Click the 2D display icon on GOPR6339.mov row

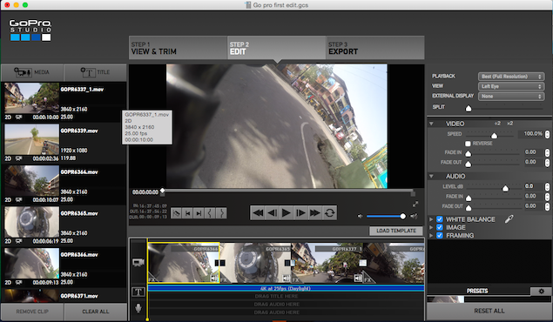click(x=18, y=158)
